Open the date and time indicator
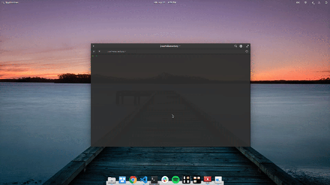The image size is (330, 185). [x=165, y=3]
